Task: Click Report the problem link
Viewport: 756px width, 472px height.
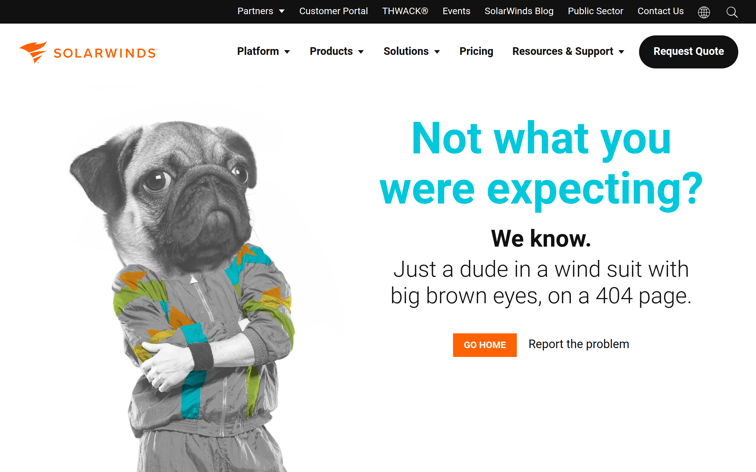Action: point(579,344)
